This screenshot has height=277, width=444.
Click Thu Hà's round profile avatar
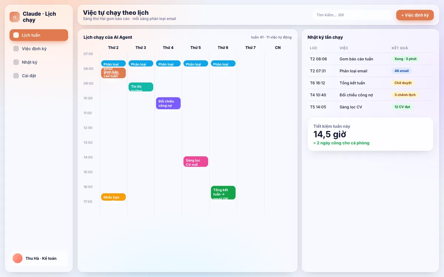pos(17,258)
